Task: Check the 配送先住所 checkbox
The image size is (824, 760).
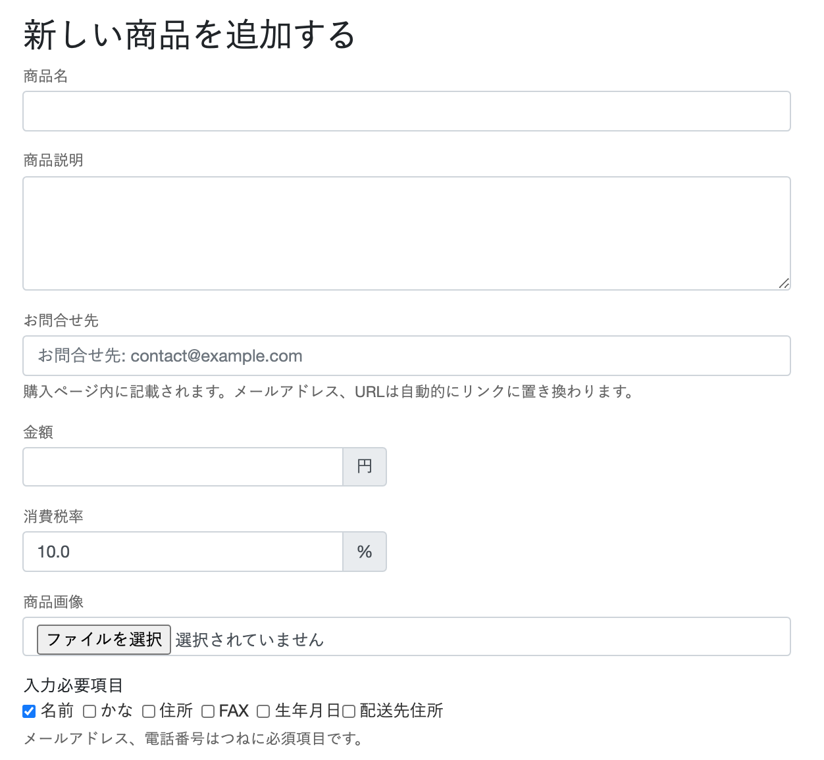Action: (349, 711)
